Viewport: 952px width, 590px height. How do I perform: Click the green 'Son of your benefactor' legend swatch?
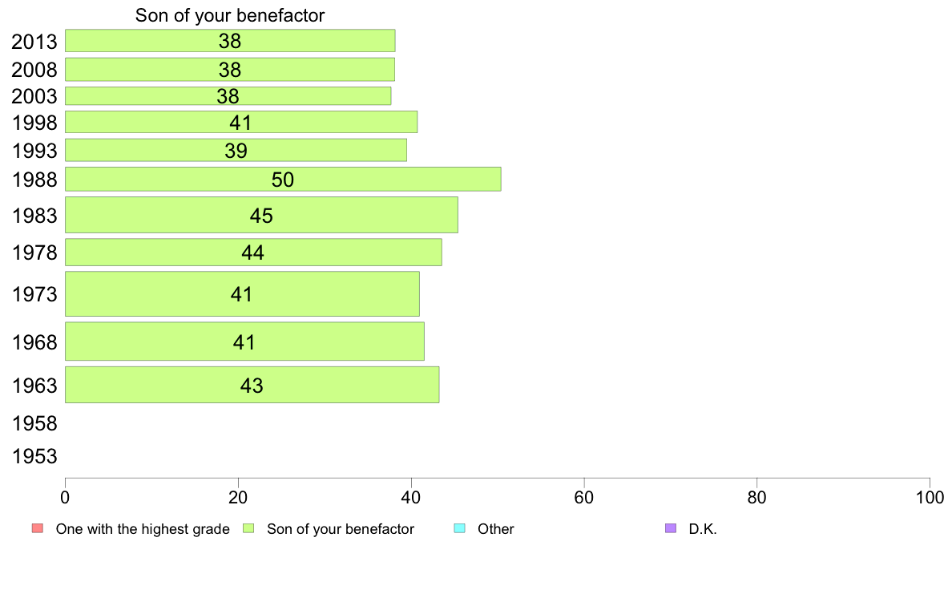tap(248, 528)
